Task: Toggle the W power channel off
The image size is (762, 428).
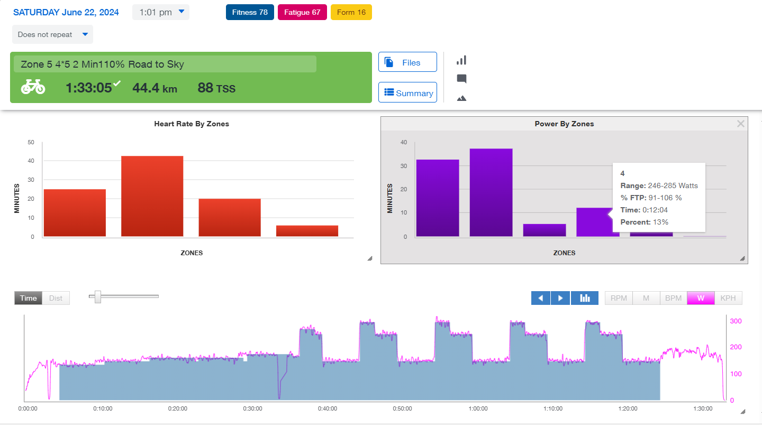Action: click(701, 298)
